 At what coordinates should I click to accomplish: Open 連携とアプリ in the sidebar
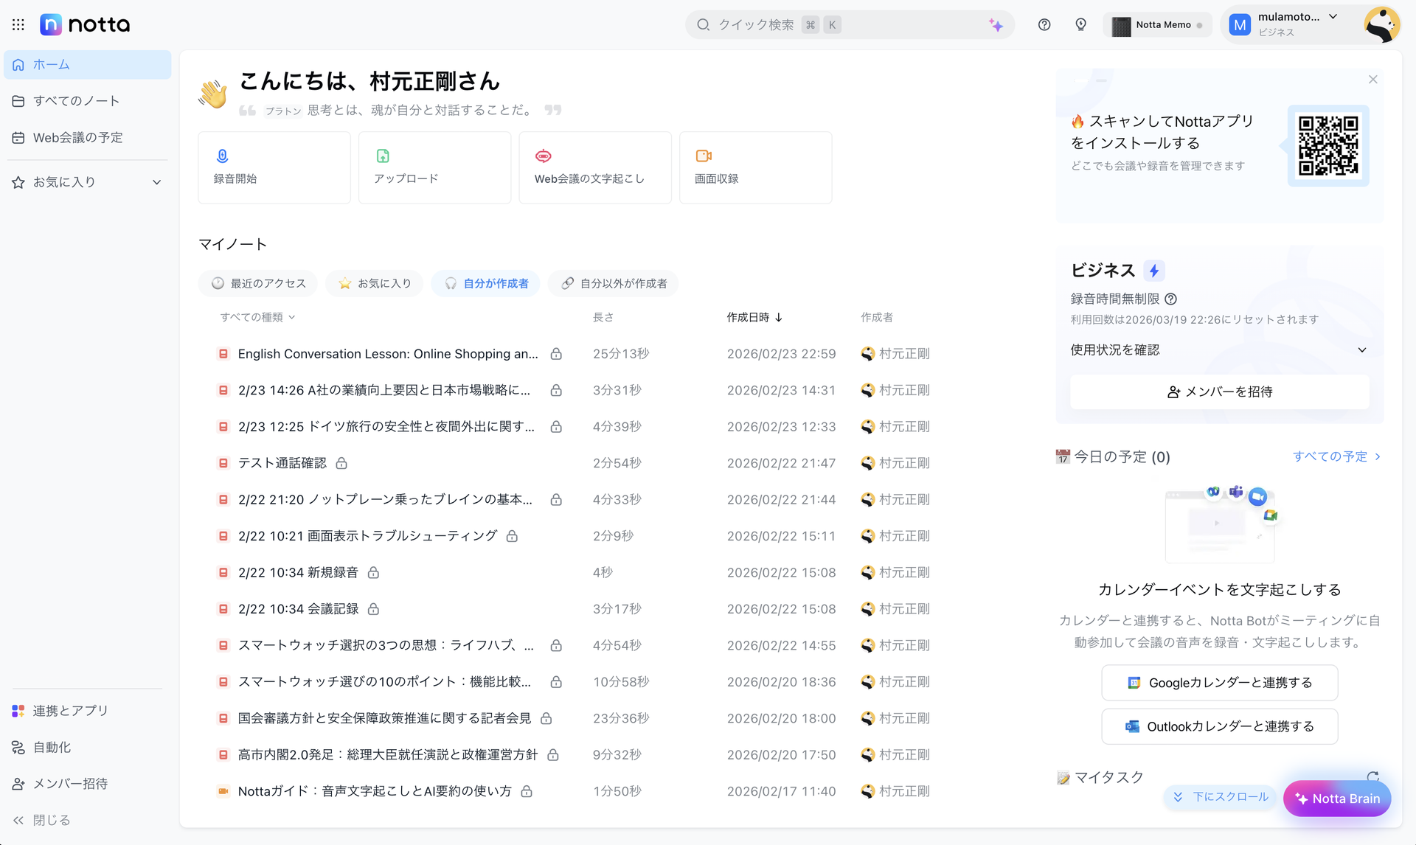(x=88, y=711)
